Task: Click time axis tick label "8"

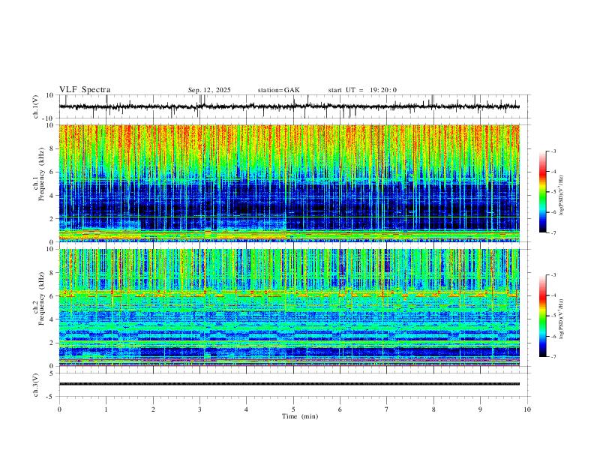Action: point(433,409)
